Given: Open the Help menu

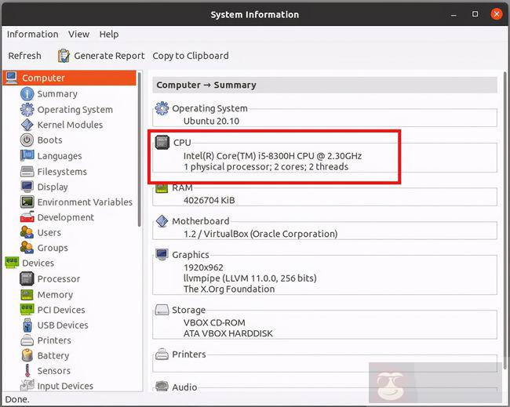Looking at the screenshot, I should click(109, 35).
